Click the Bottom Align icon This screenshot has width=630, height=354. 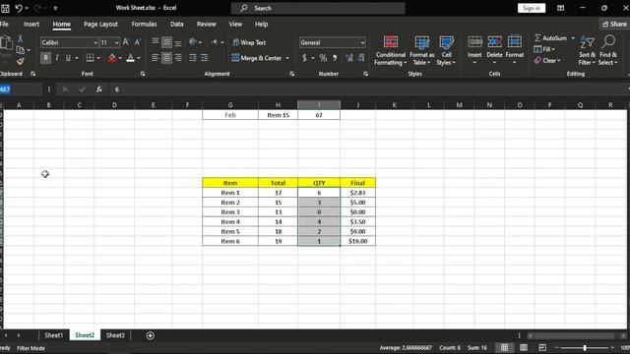click(x=178, y=42)
